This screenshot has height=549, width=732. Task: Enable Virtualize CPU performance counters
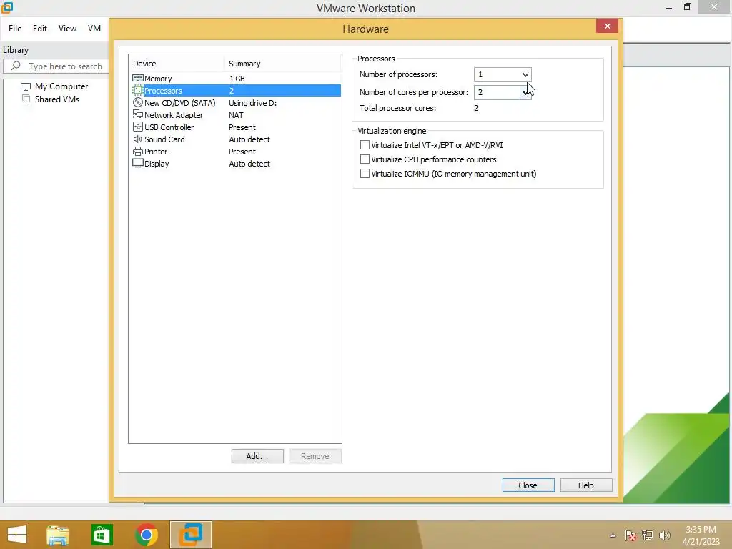365,159
